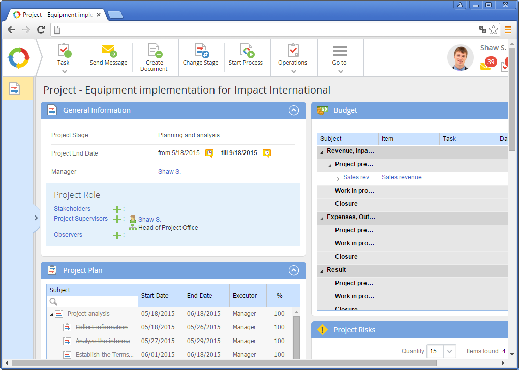Open the Task dropdown arrow
519x370 pixels.
pos(64,71)
